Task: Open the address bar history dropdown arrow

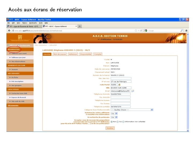Action: pyautogui.click(x=139, y=31)
